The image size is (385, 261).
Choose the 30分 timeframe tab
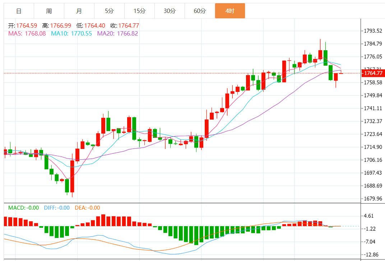coord(170,11)
